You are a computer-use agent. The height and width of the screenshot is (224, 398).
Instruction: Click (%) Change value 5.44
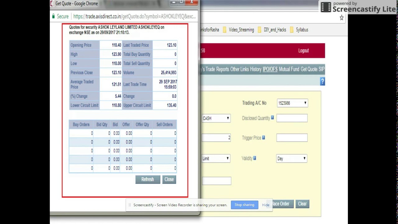pyautogui.click(x=118, y=96)
